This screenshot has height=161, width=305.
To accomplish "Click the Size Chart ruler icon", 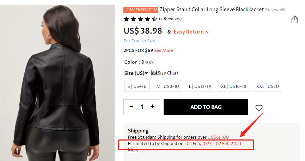I will (154, 73).
